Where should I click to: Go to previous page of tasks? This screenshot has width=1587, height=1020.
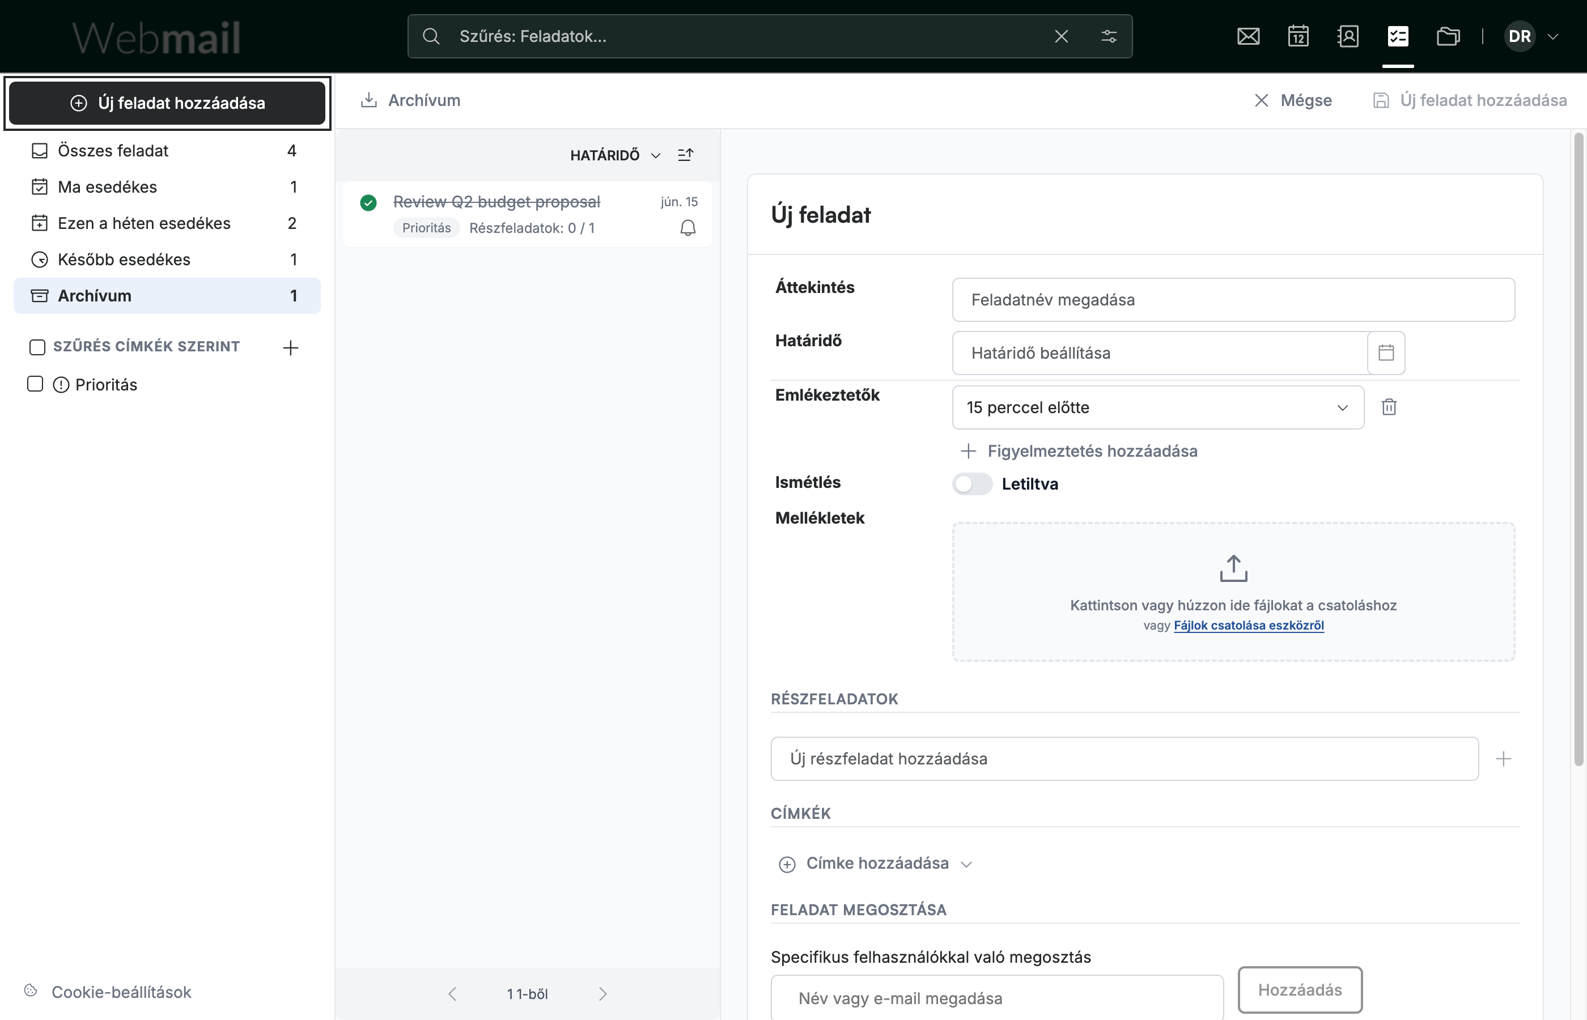(x=452, y=993)
